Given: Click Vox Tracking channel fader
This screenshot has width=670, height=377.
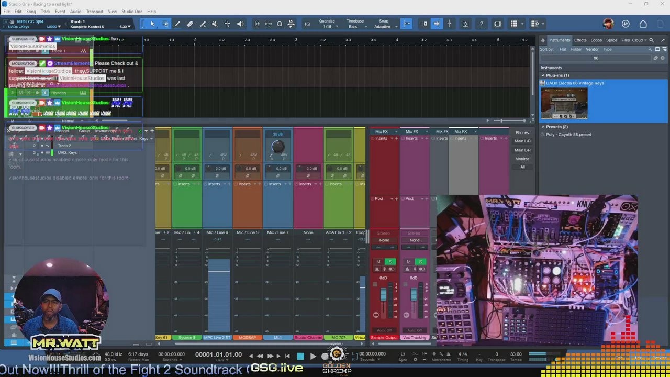Looking at the screenshot, I should (x=414, y=295).
